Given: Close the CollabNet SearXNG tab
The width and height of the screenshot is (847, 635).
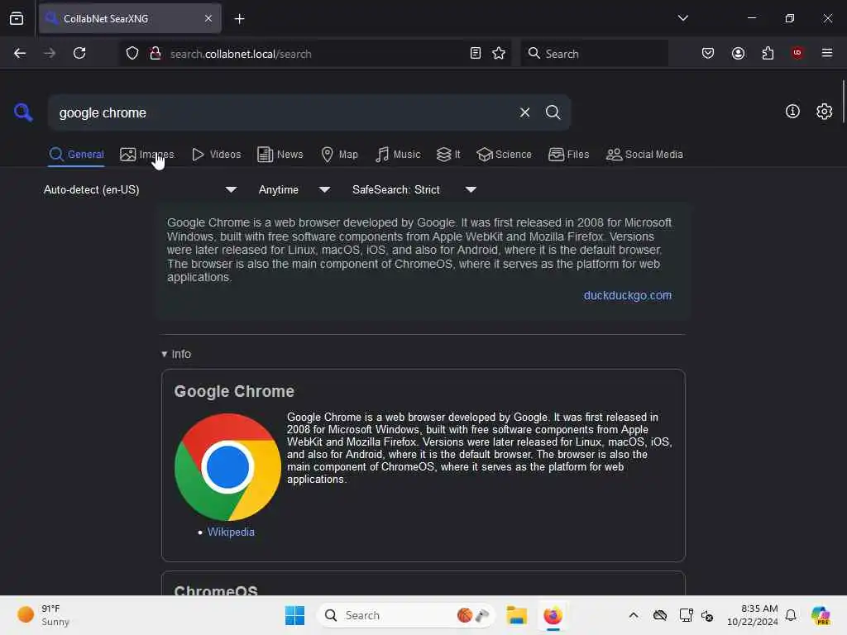Looking at the screenshot, I should pos(208,18).
